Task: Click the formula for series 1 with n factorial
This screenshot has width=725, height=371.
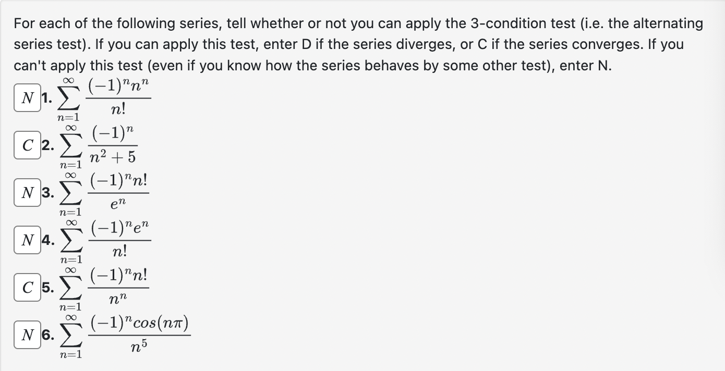Action: (118, 96)
